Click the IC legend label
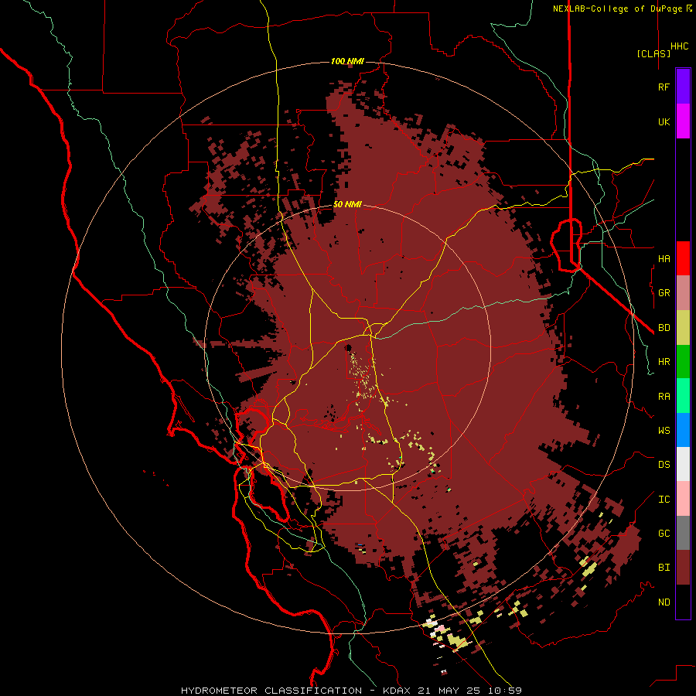 pyautogui.click(x=664, y=499)
